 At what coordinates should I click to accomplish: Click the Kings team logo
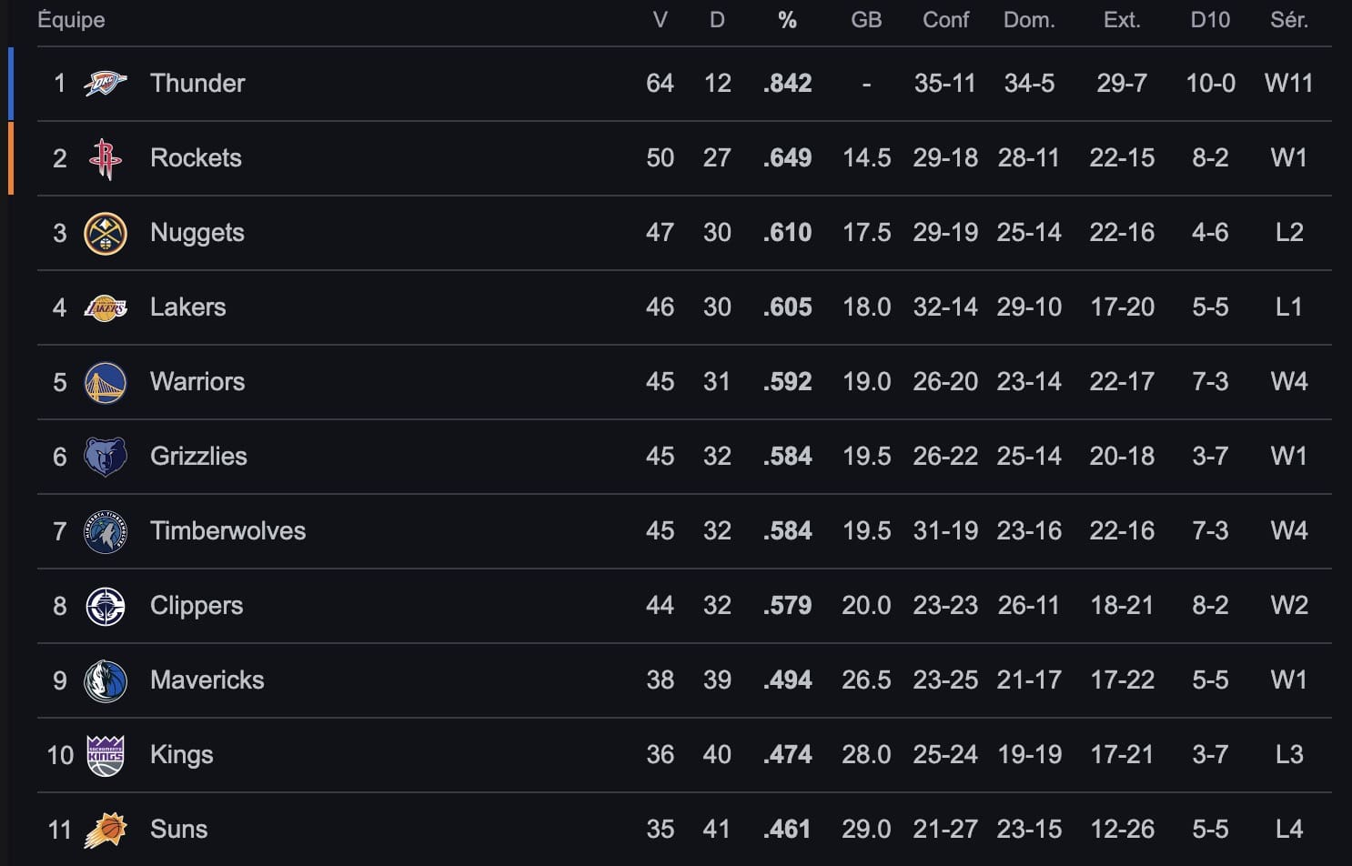(x=105, y=754)
